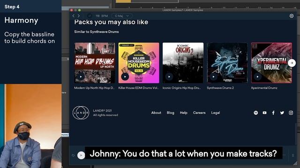Viewport: 300px width, 168px height.
Task: Open LANDR YouTube icon
Action: 264,113
